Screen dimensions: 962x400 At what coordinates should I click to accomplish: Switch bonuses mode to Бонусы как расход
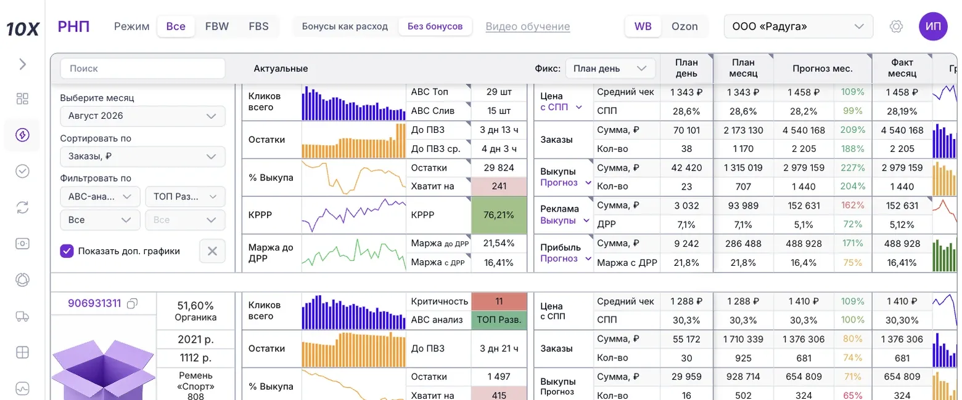(345, 26)
